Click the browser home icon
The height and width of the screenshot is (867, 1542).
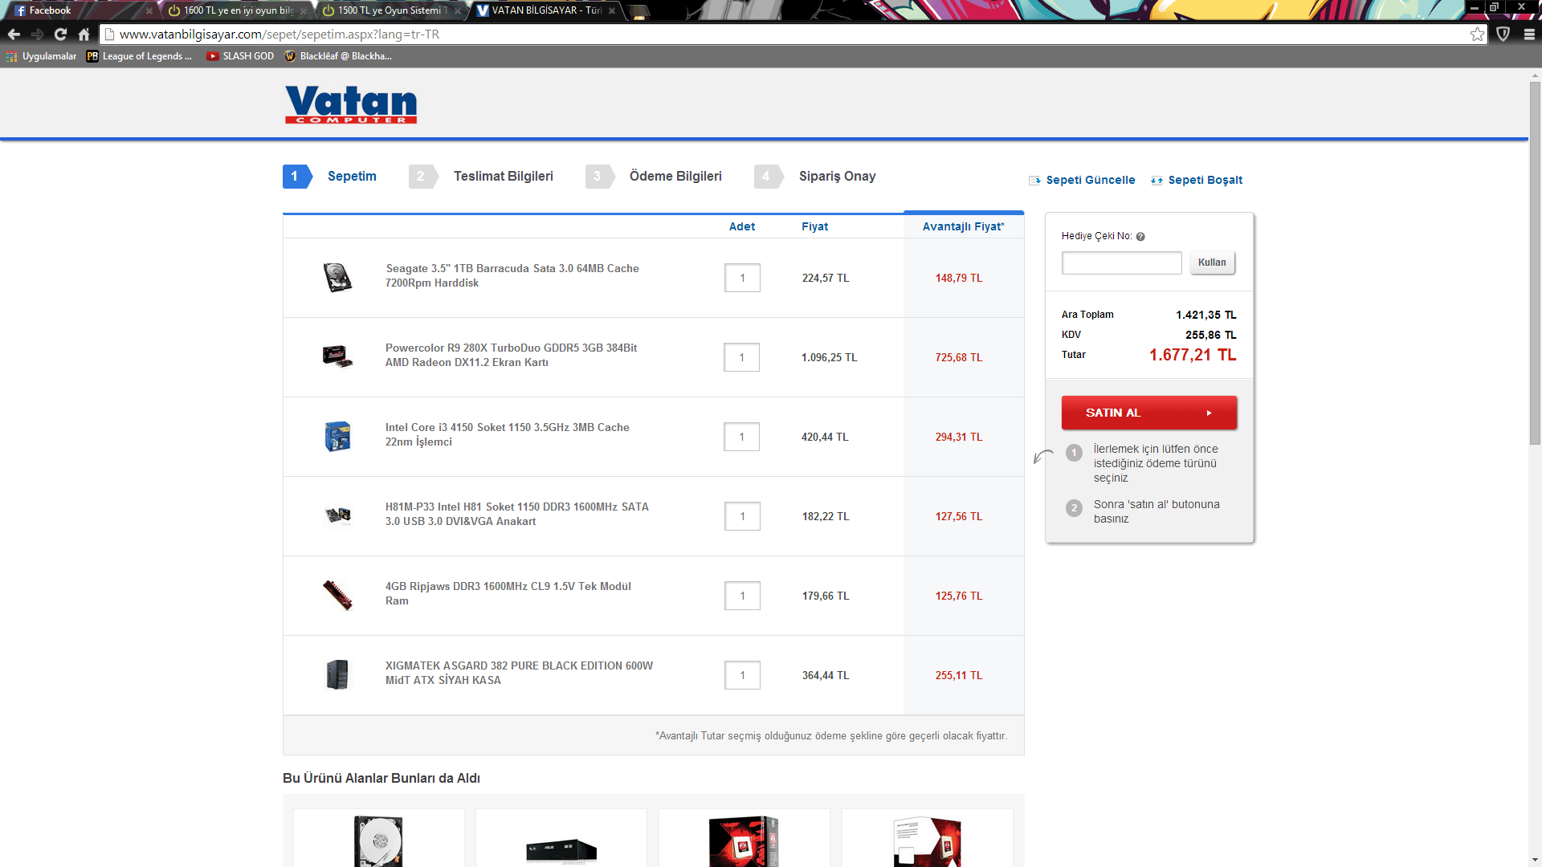click(x=84, y=35)
